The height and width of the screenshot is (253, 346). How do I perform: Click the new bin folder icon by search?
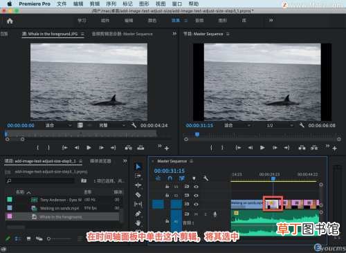[84, 180]
